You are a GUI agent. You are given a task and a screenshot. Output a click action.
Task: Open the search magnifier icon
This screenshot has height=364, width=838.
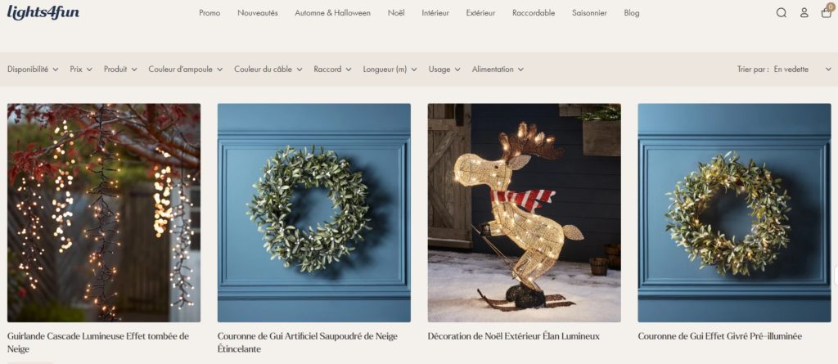tap(782, 13)
